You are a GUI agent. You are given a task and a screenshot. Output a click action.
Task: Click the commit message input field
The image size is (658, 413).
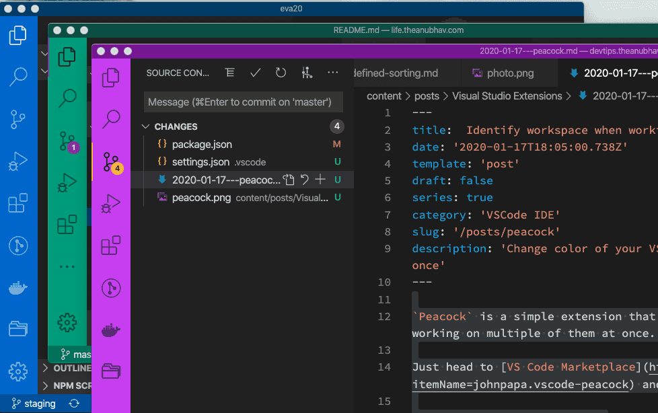244,101
